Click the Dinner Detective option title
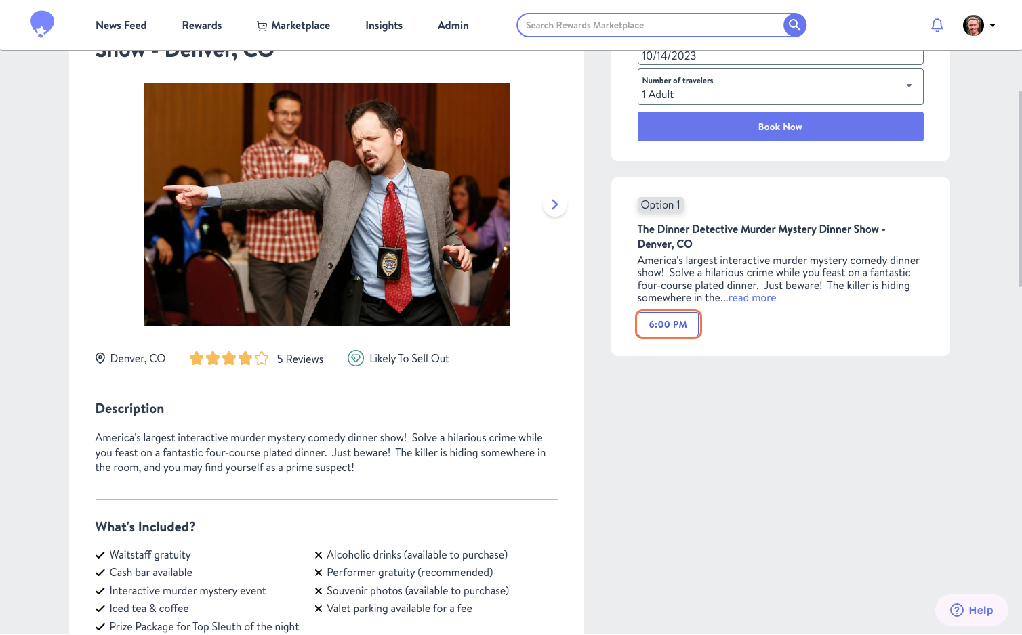The height and width of the screenshot is (635, 1022). pos(761,236)
